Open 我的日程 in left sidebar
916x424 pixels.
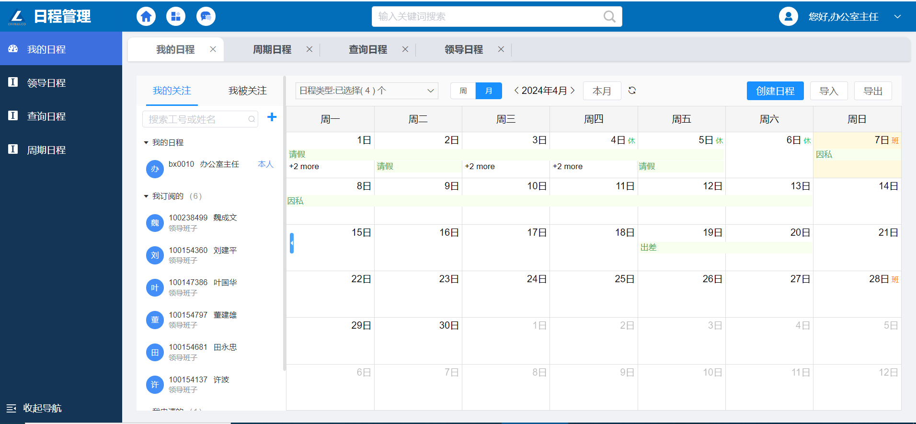click(x=61, y=49)
